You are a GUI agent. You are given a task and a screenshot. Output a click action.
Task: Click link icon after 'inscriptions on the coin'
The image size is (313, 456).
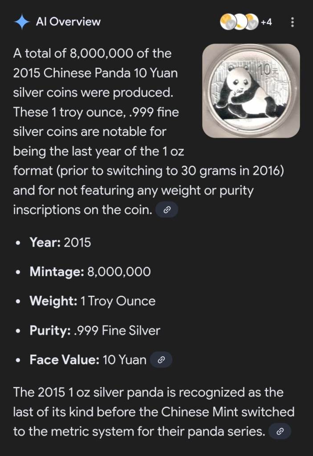pyautogui.click(x=167, y=210)
